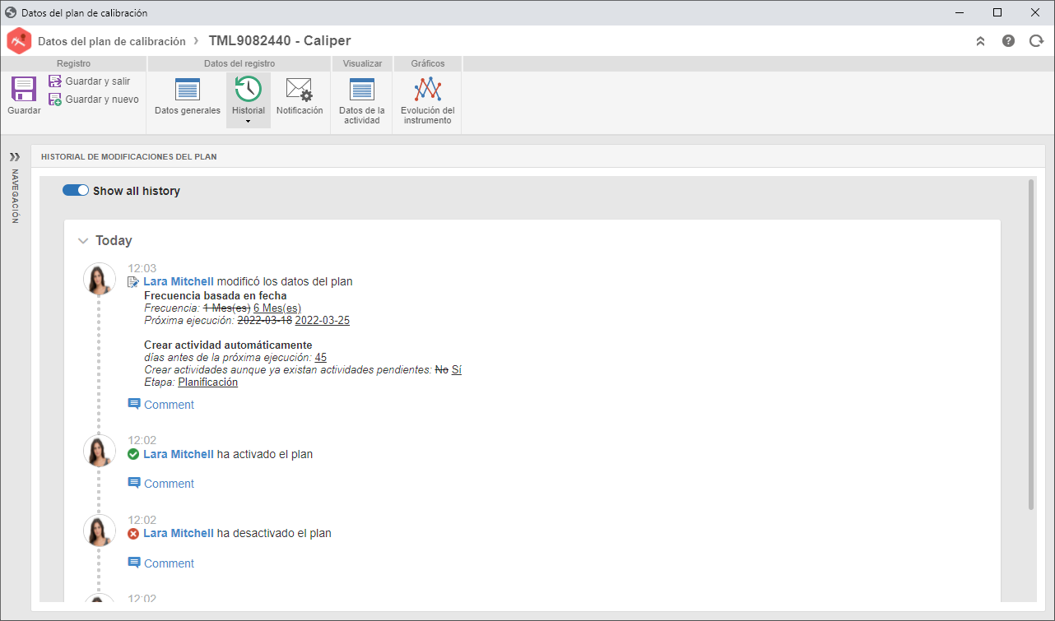Click the '12:03' timestamp
This screenshot has height=621, width=1055.
click(142, 268)
